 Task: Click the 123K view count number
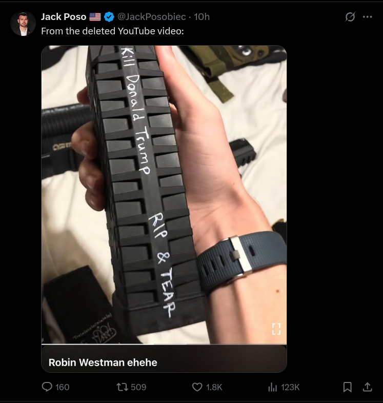[x=290, y=387]
